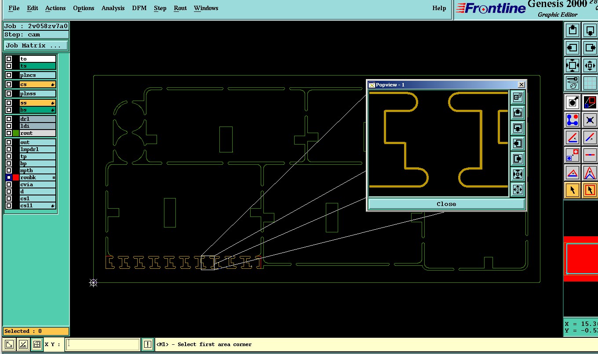
Task: Toggle checkbox for layer rout
Action: tap(9, 133)
